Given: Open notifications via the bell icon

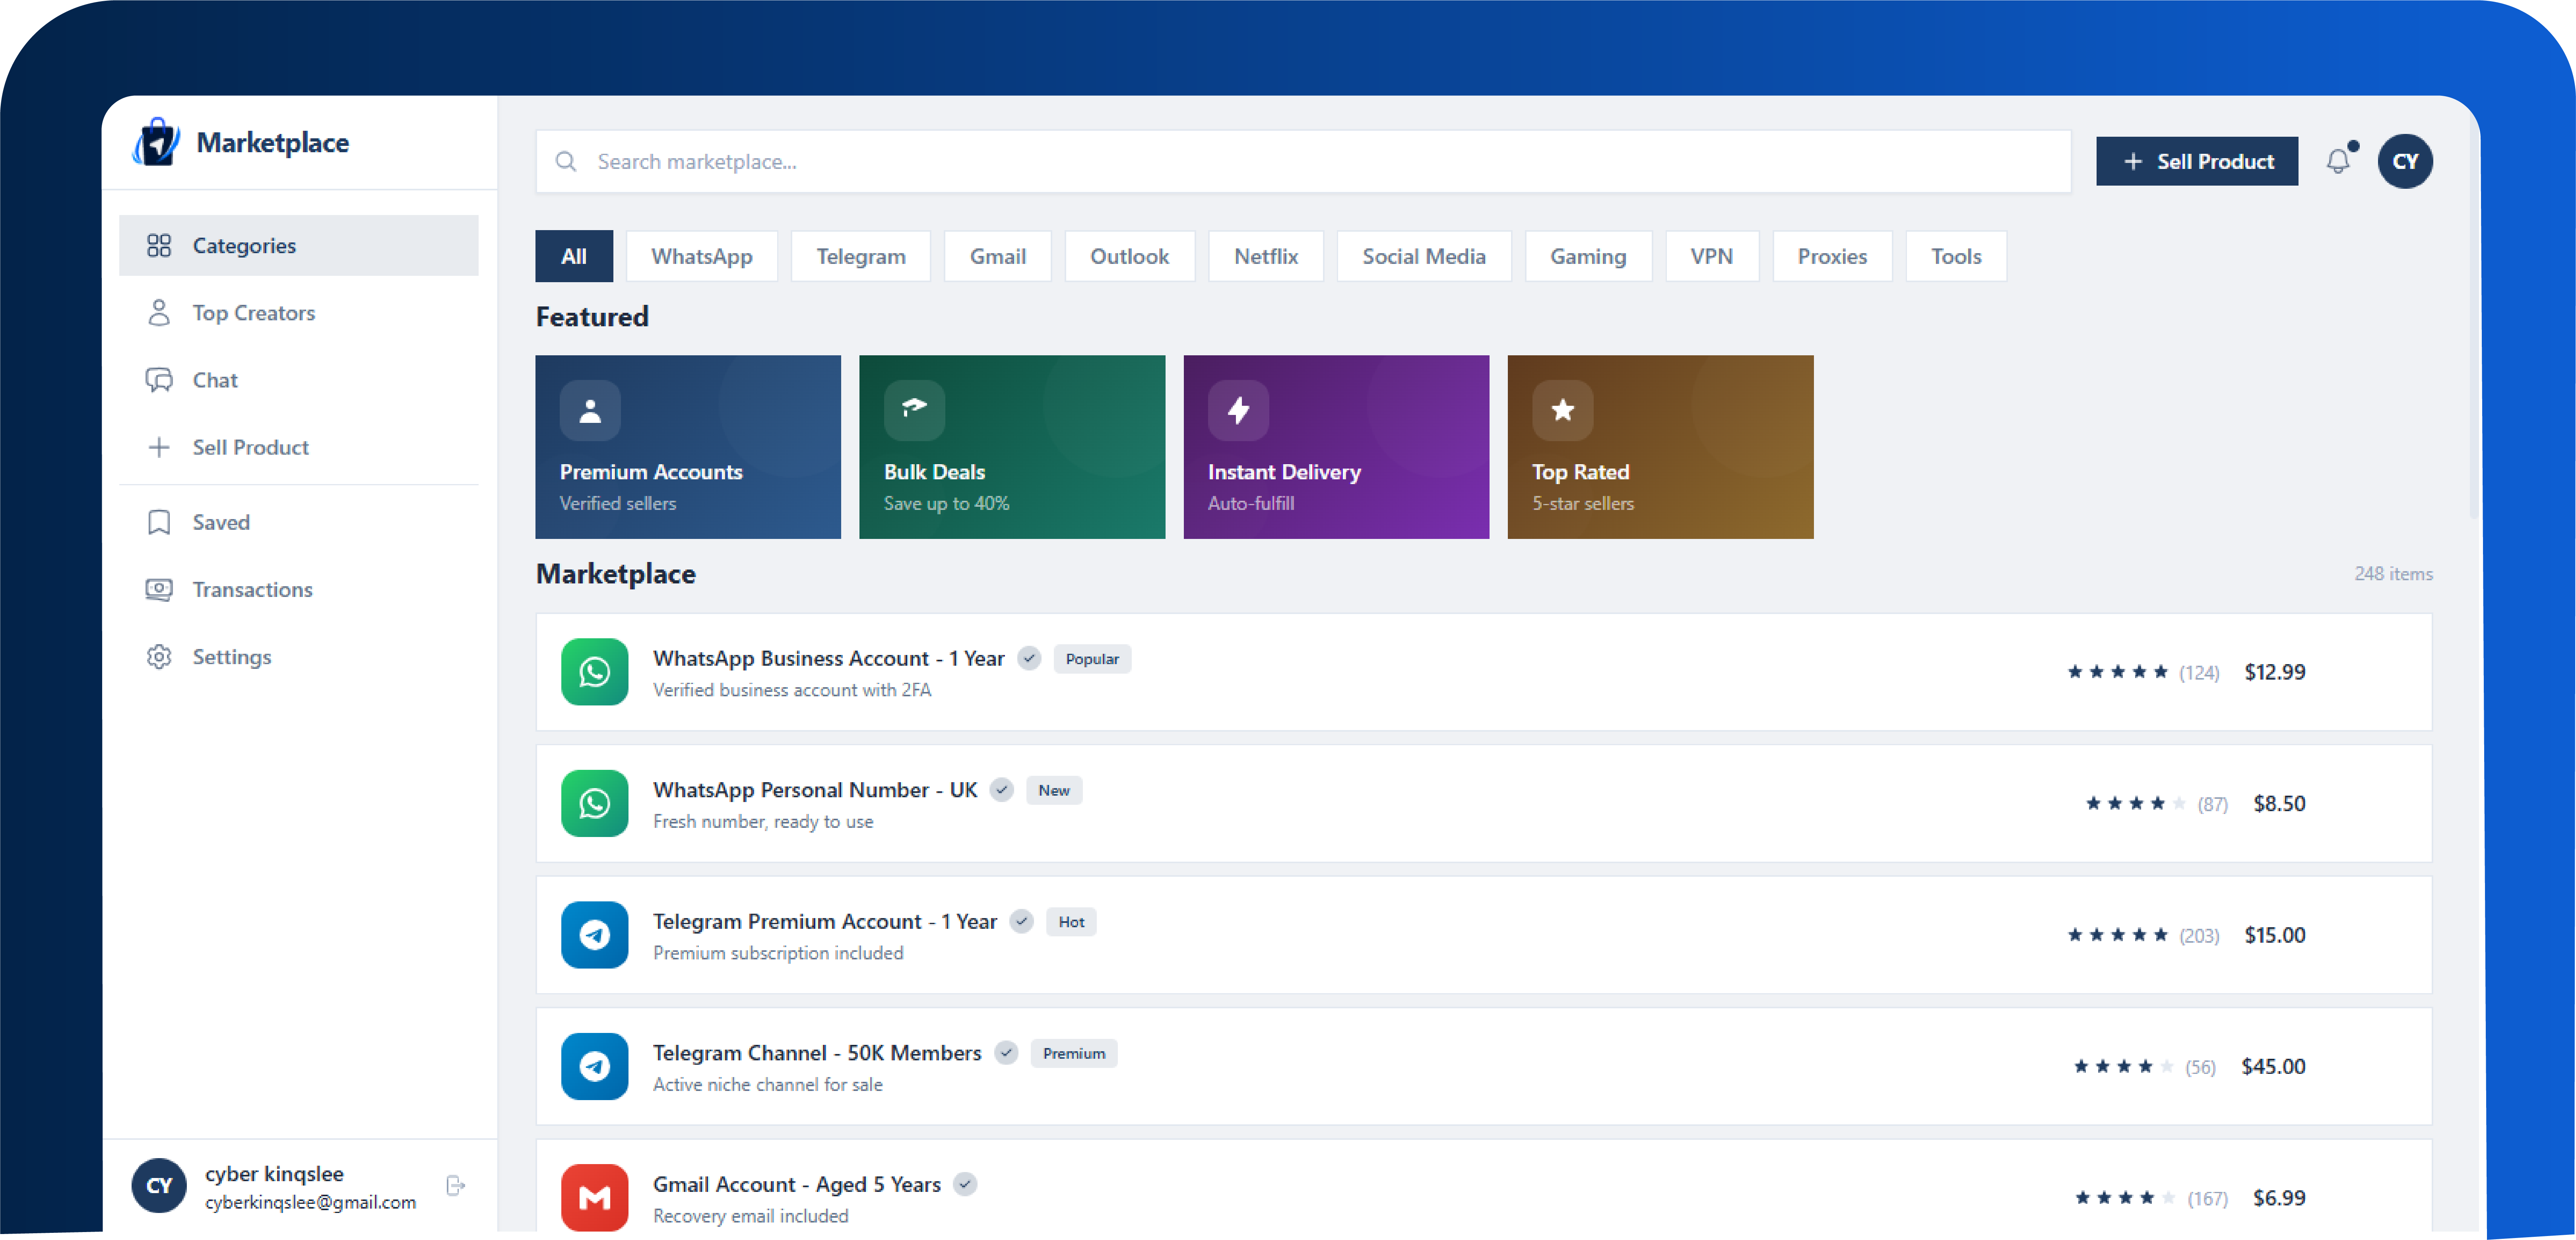Looking at the screenshot, I should pyautogui.click(x=2338, y=161).
